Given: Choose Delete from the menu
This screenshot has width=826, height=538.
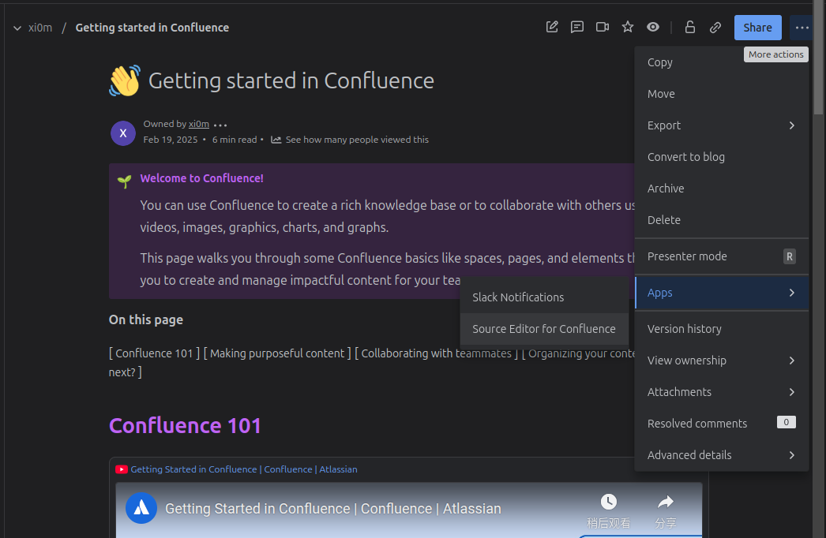Looking at the screenshot, I should [x=721, y=220].
